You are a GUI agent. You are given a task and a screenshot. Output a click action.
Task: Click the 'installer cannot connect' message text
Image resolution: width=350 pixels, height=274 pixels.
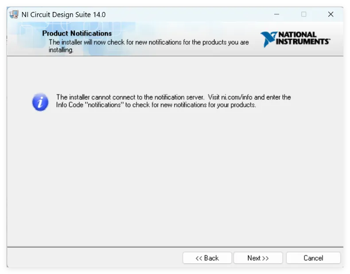point(173,101)
